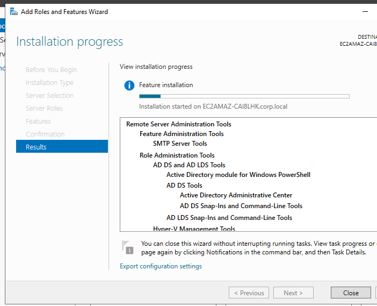Click SMTP Server Tools entry
This screenshot has height=306, width=377.
(180, 144)
